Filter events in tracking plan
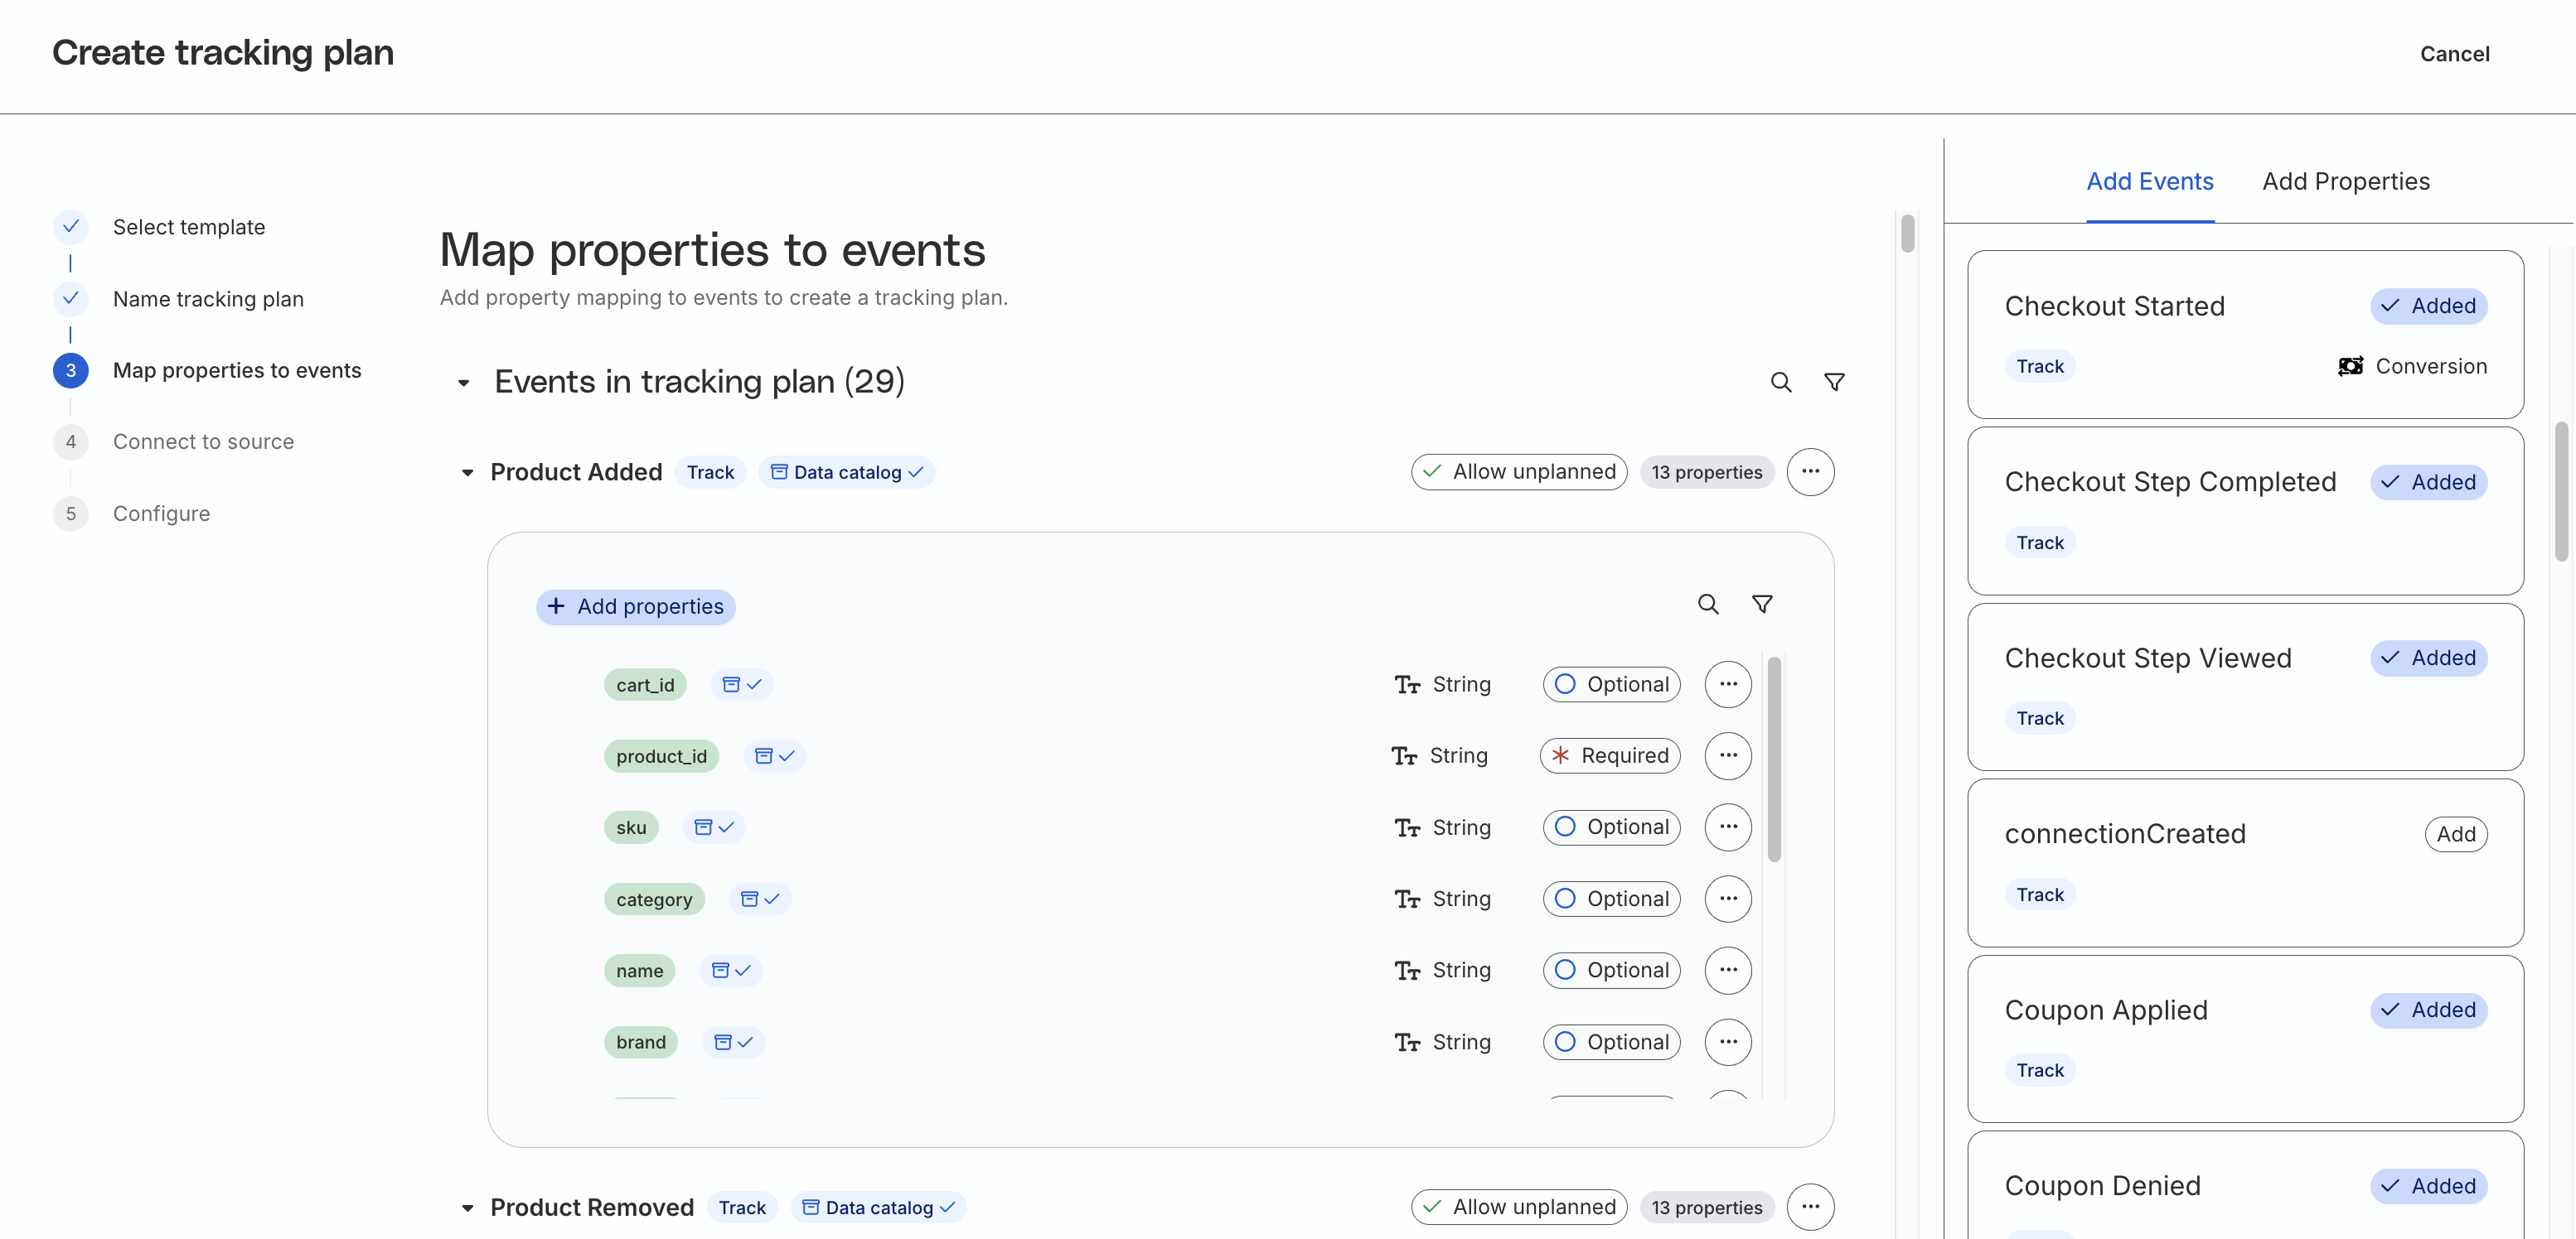This screenshot has height=1239, width=2576. click(1834, 382)
